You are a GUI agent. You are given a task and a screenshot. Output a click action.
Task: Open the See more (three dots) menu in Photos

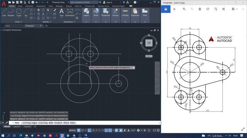[243, 9]
